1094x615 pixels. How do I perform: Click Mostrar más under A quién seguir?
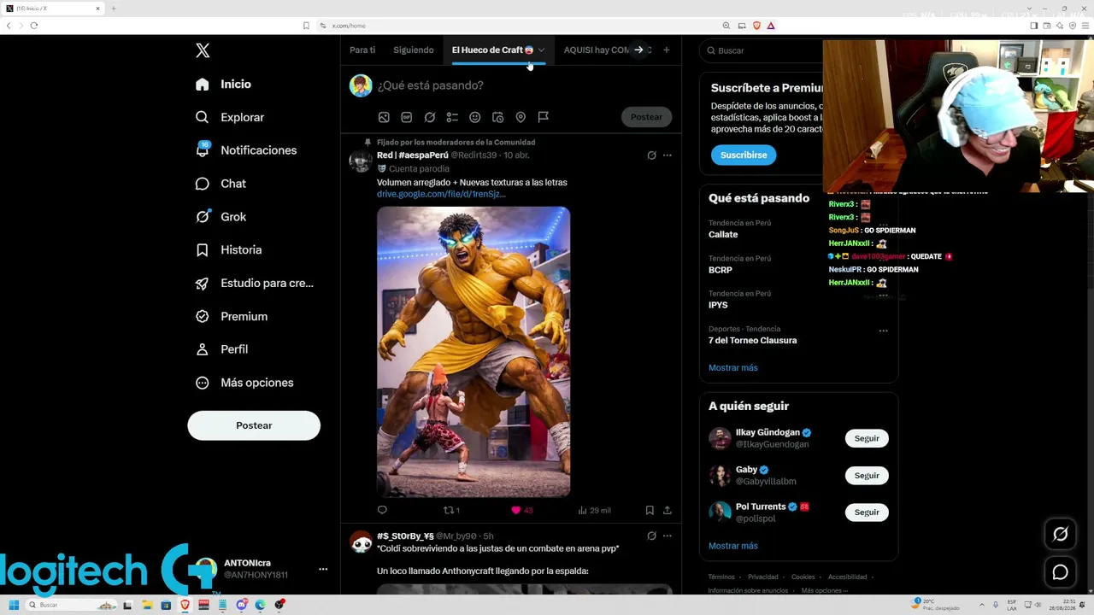coord(733,546)
